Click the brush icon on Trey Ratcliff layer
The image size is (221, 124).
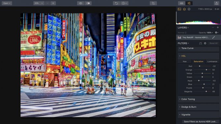(x=213, y=37)
